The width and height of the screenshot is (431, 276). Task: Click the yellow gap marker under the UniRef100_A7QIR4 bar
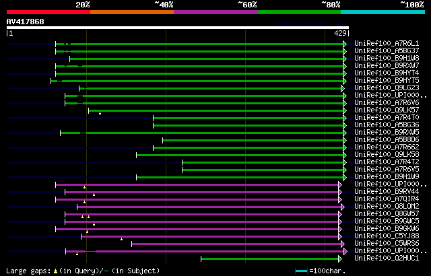pyautogui.click(x=85, y=202)
